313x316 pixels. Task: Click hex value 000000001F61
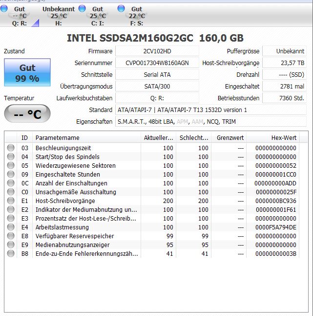click(x=276, y=209)
